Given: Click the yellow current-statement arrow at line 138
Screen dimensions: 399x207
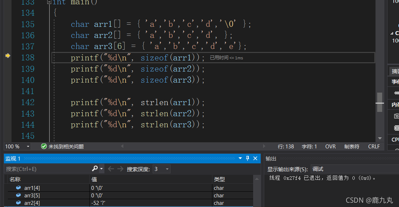Looking at the screenshot, I should tap(8, 55).
